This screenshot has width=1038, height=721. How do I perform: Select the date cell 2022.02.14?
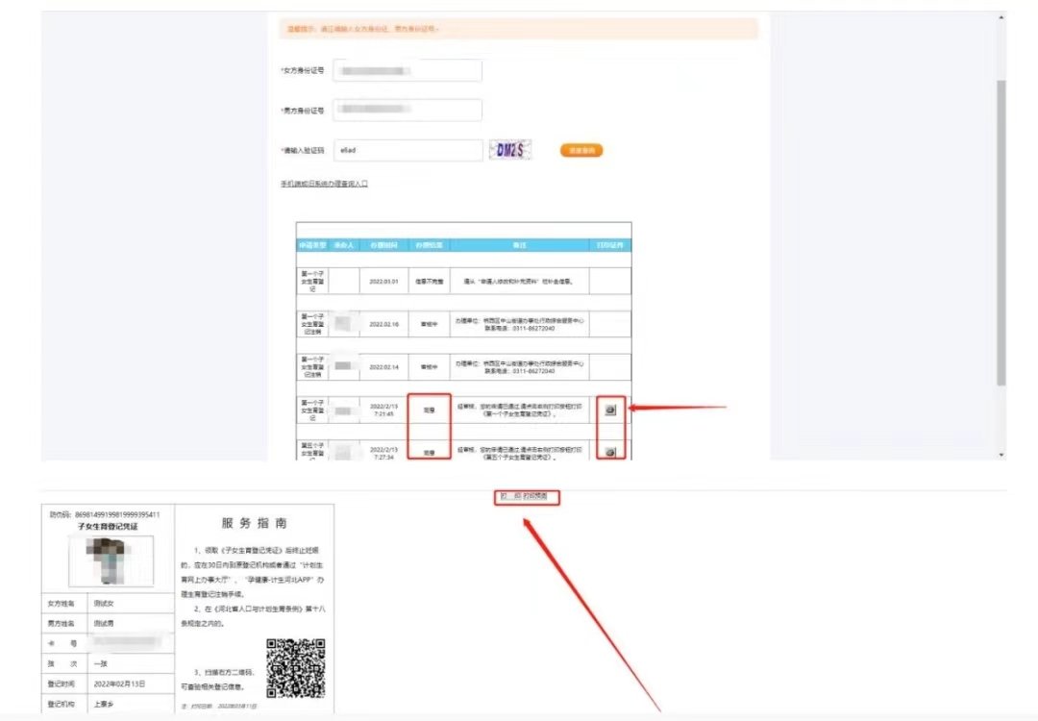(383, 367)
